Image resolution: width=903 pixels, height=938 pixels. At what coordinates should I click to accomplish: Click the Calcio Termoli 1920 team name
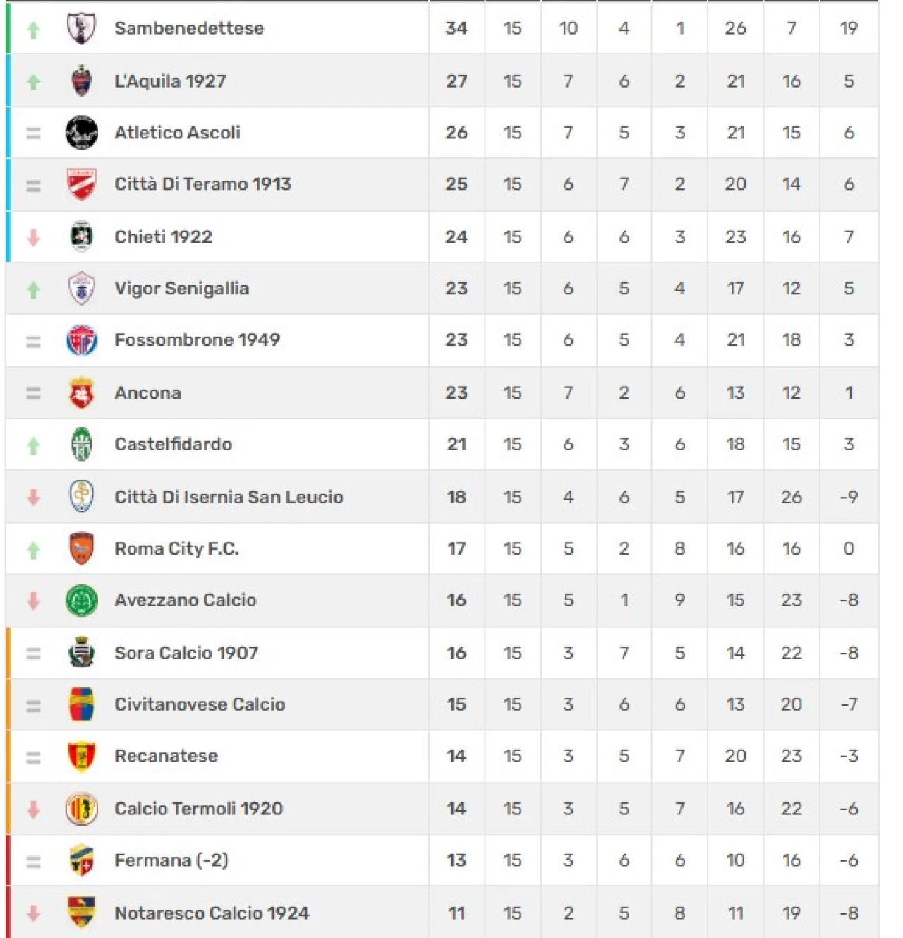[x=198, y=808]
